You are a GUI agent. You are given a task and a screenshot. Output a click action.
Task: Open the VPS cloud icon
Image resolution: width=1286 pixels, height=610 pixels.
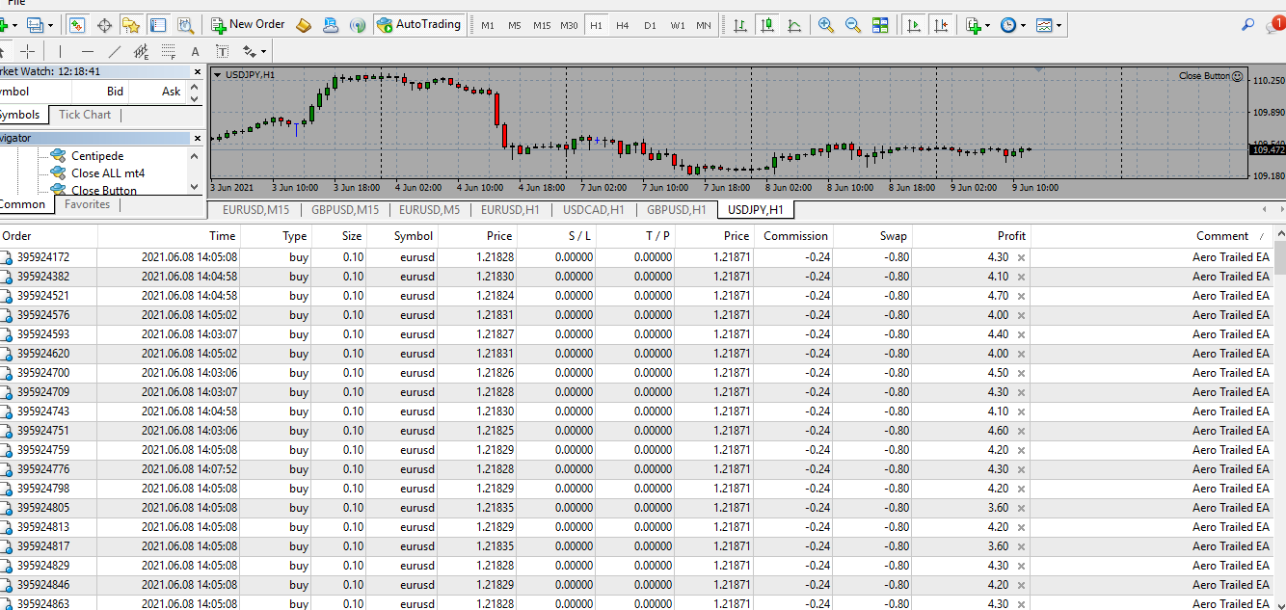(331, 25)
